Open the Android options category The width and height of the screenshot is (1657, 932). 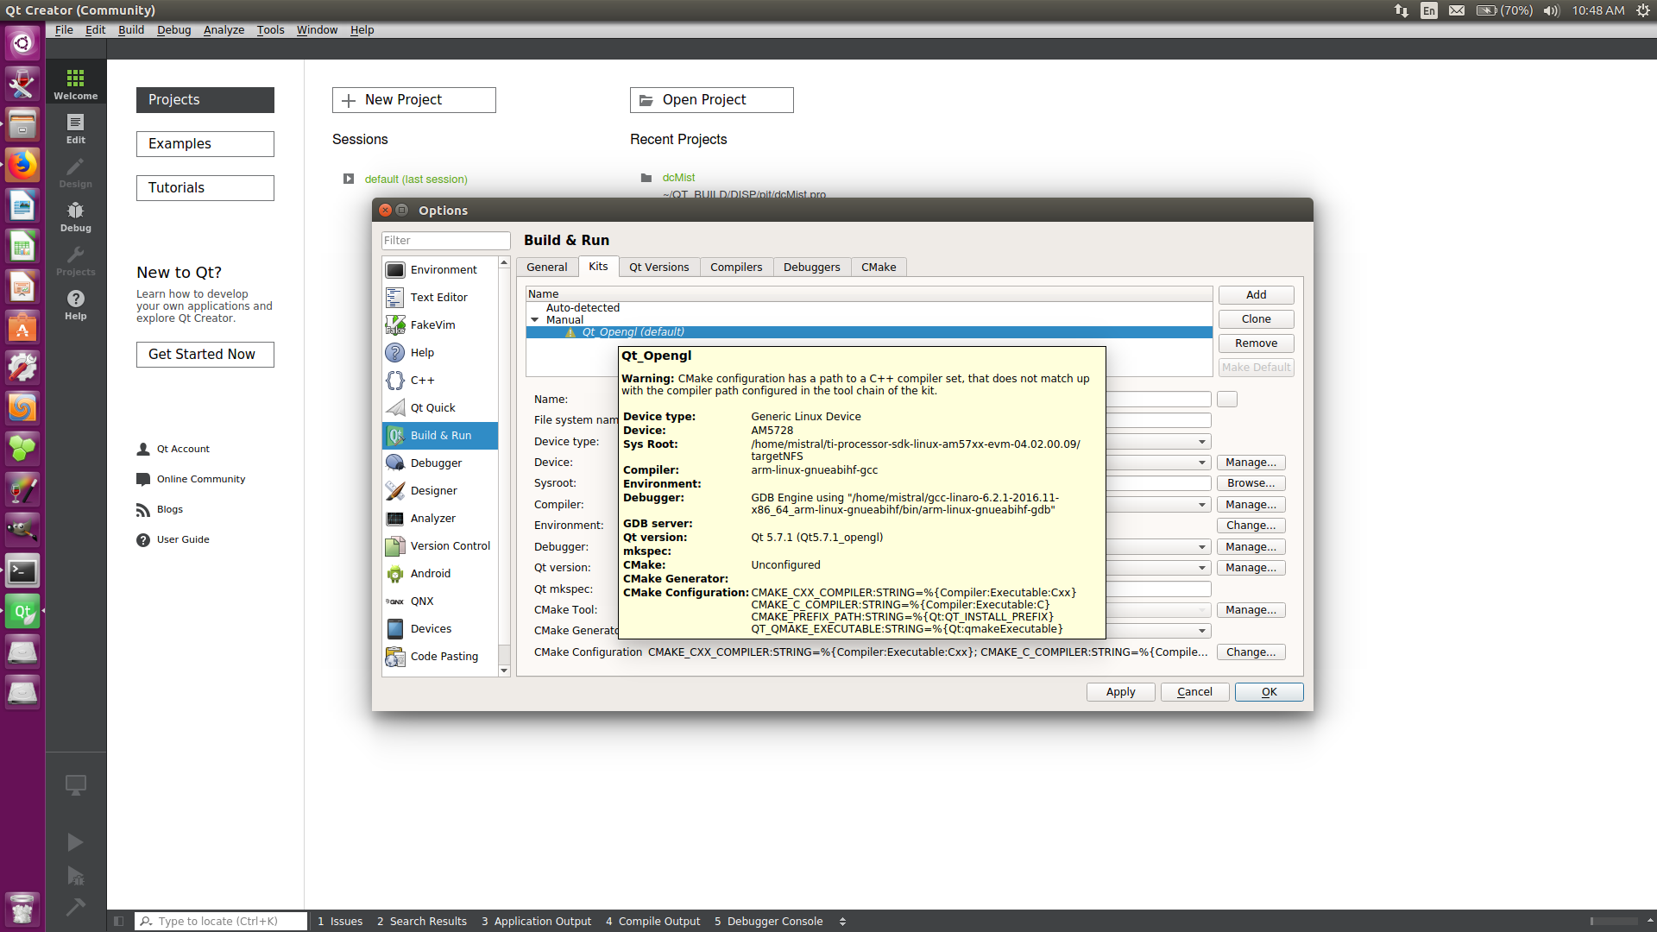pos(430,574)
